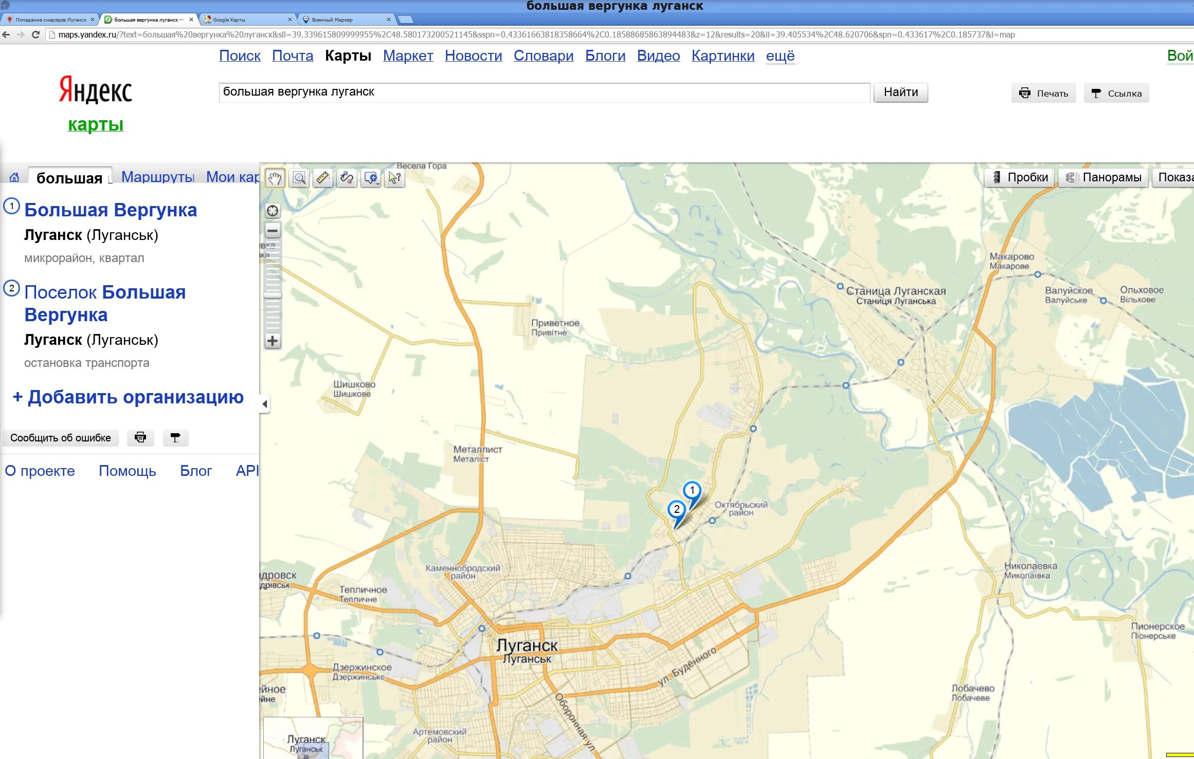Click Сообщить об ошибке button

click(61, 438)
